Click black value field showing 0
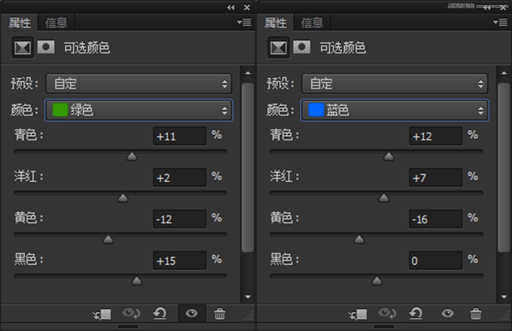Image resolution: width=512 pixels, height=331 pixels. 436,261
